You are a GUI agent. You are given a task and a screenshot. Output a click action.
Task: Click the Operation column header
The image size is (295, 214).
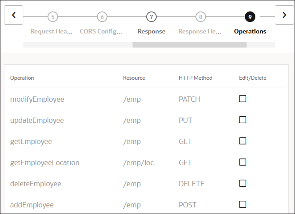click(x=22, y=78)
